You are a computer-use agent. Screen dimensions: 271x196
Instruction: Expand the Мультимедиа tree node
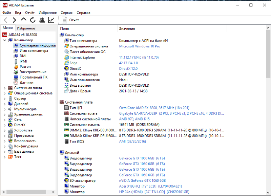point(5,109)
